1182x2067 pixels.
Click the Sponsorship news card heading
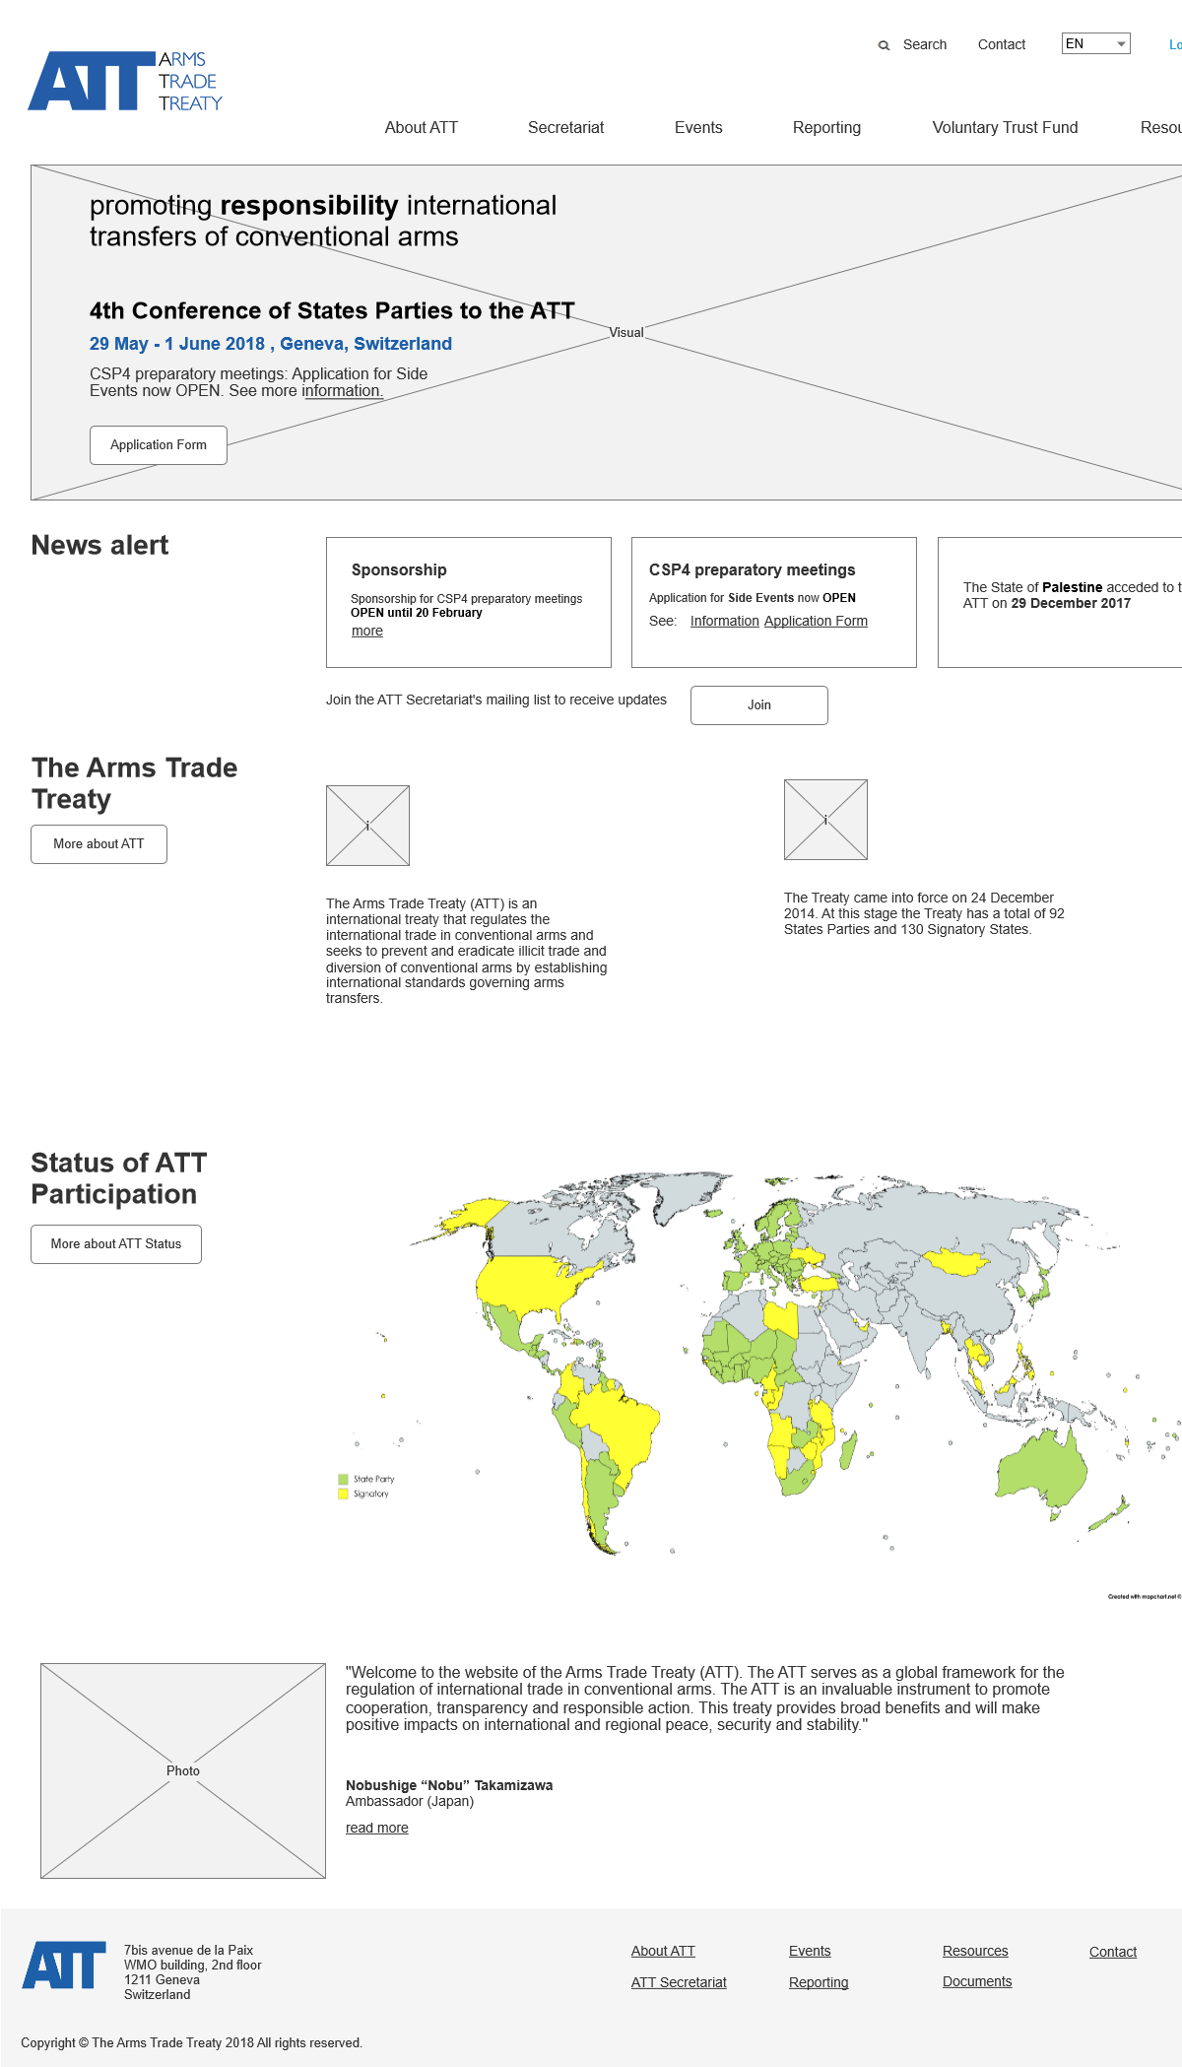(399, 569)
